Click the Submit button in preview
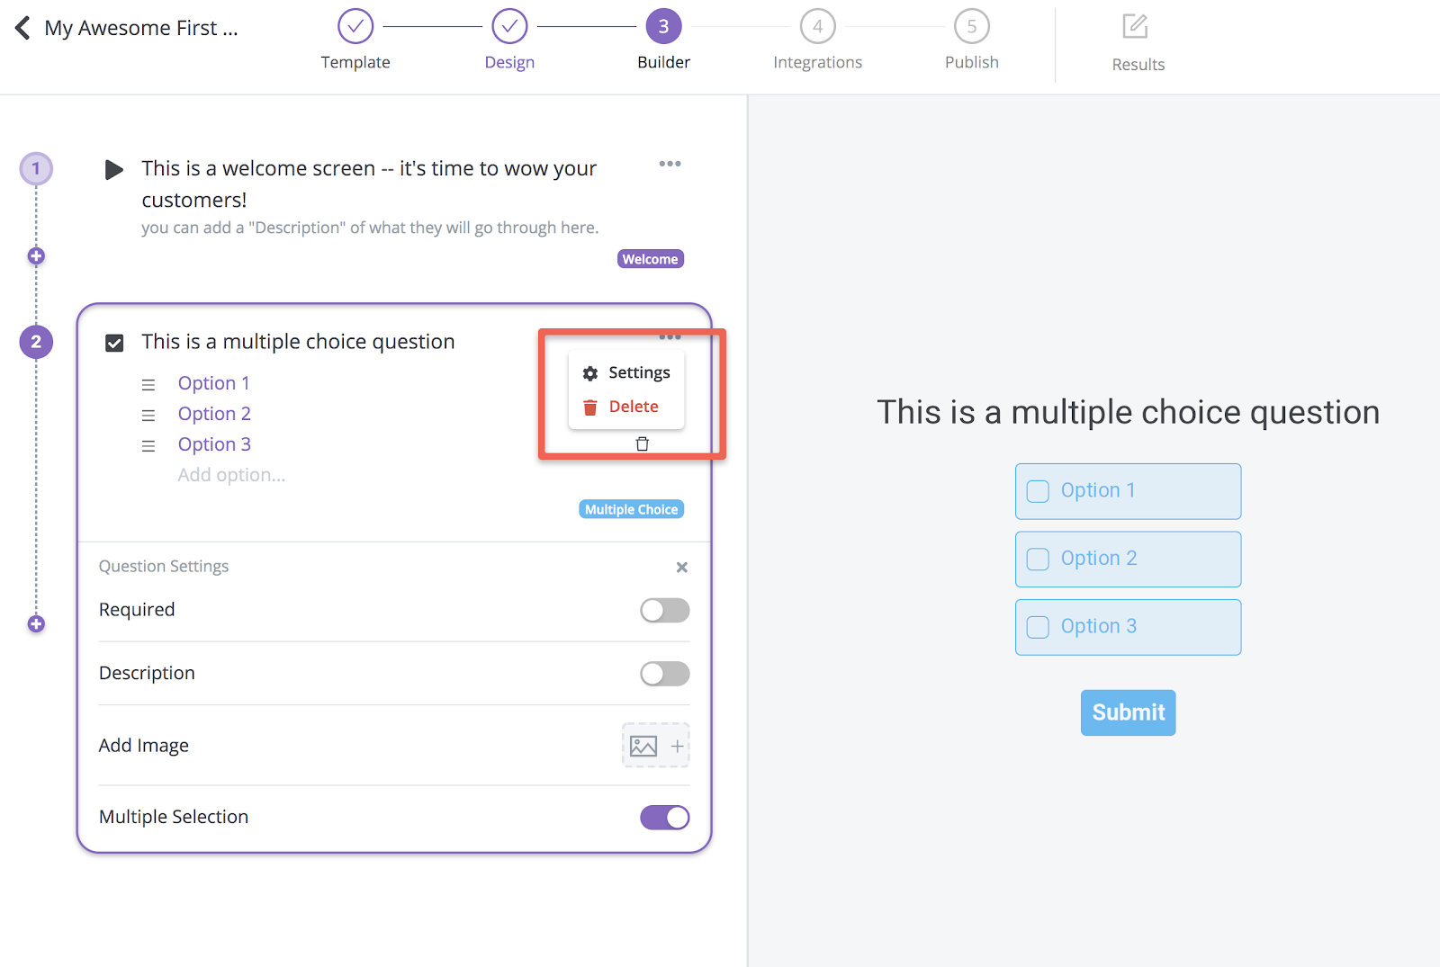1440x967 pixels. pyautogui.click(x=1129, y=712)
